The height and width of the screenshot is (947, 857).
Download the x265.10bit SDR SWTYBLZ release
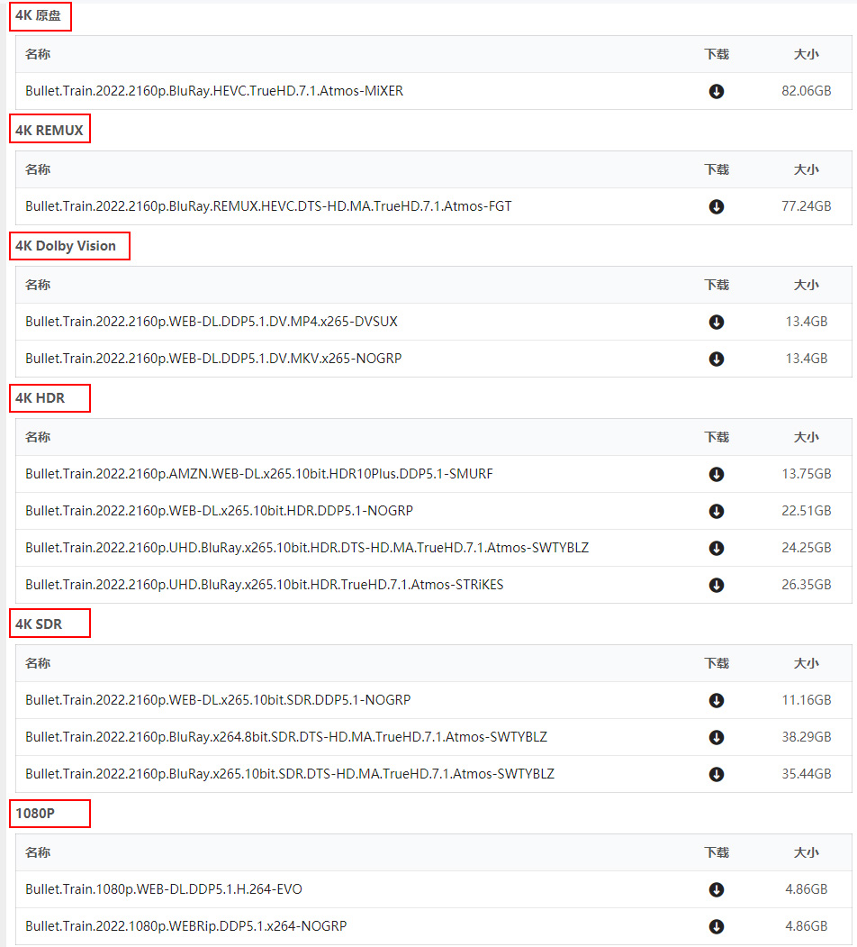click(x=717, y=774)
